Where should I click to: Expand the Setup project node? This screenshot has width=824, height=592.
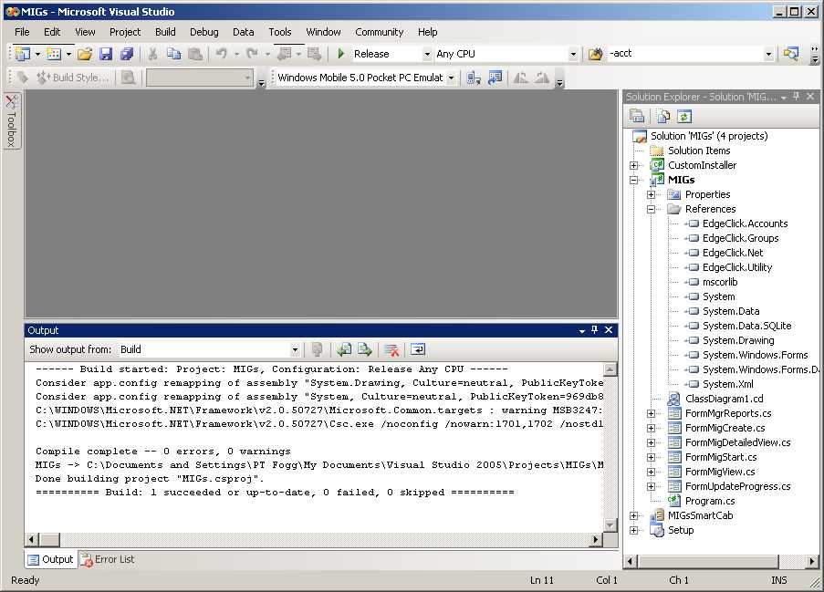[x=634, y=531]
